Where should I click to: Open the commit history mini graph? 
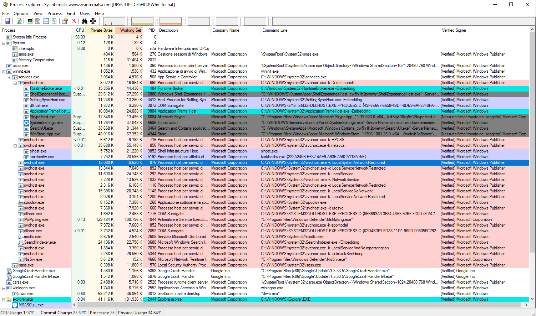pyautogui.click(x=142, y=21)
